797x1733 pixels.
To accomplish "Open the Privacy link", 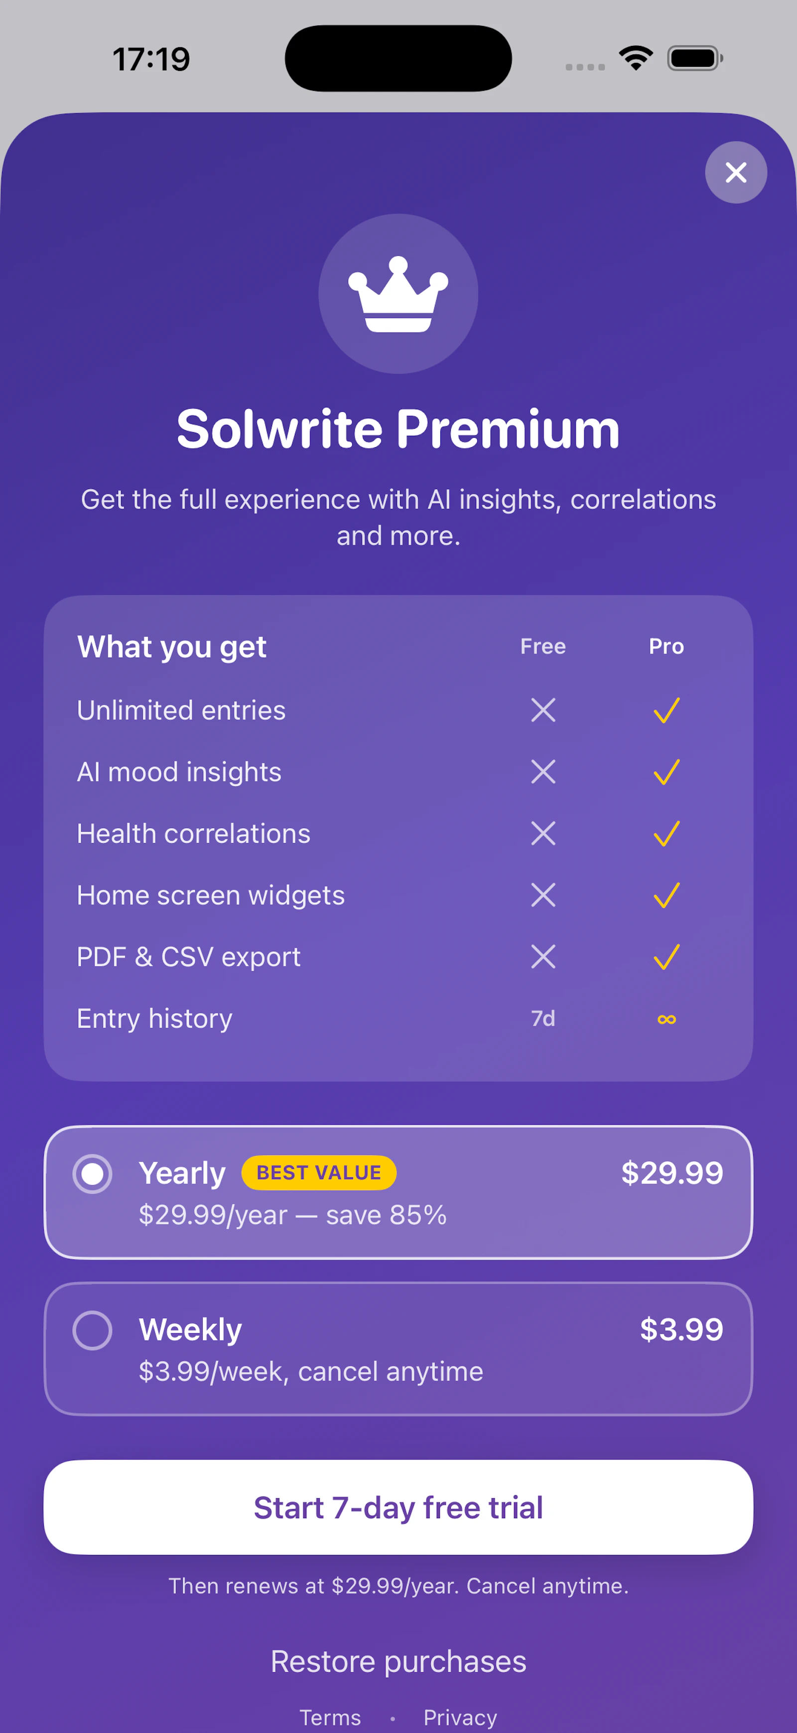I will coord(460,1717).
